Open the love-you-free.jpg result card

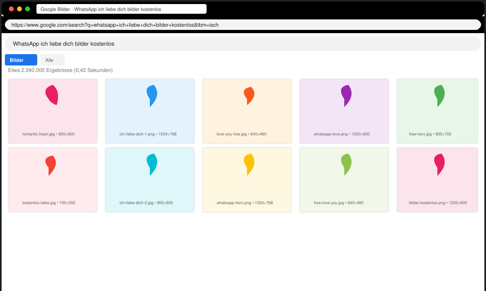247,111
